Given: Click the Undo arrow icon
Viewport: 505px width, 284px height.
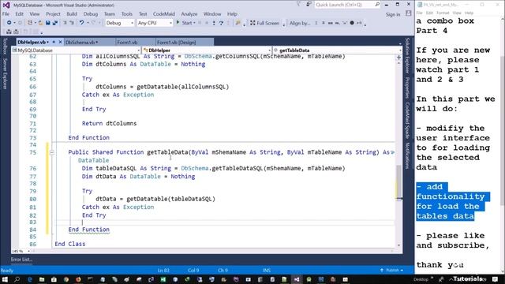Looking at the screenshot, I should tap(81, 23).
